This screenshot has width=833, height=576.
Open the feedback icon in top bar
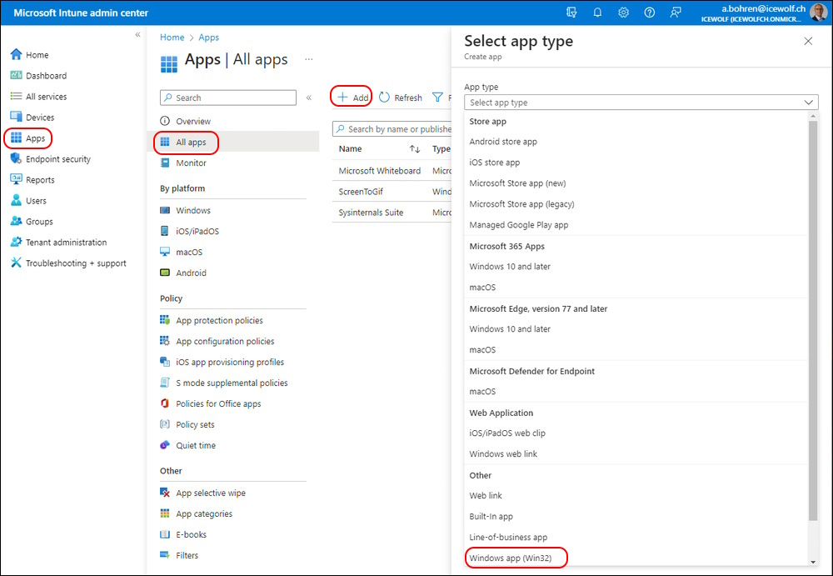click(x=676, y=13)
